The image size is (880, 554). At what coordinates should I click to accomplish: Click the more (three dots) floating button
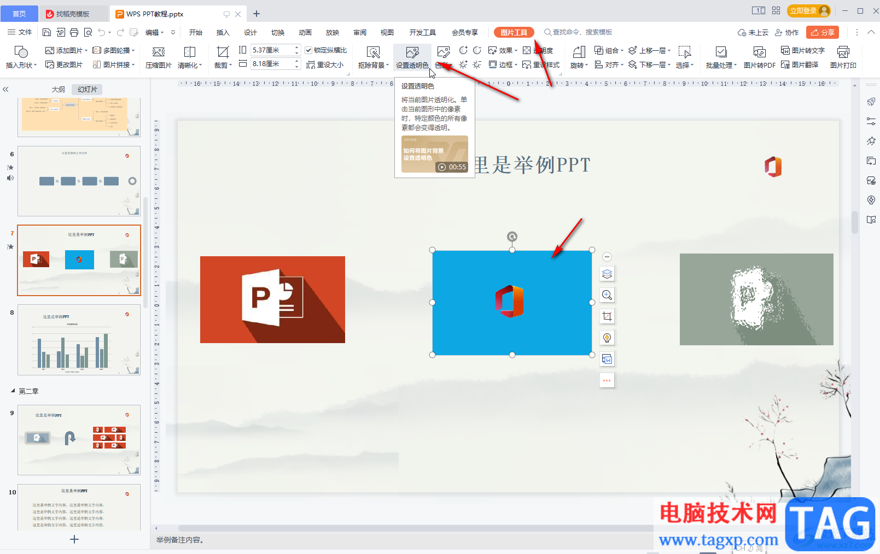click(607, 380)
